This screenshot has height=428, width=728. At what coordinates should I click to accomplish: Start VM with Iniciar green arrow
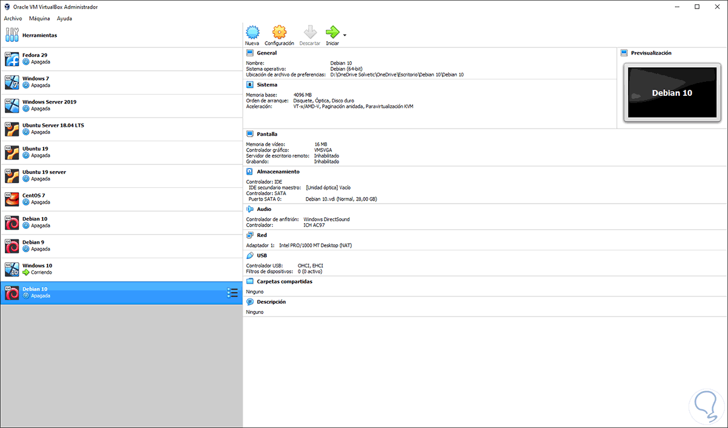point(332,32)
